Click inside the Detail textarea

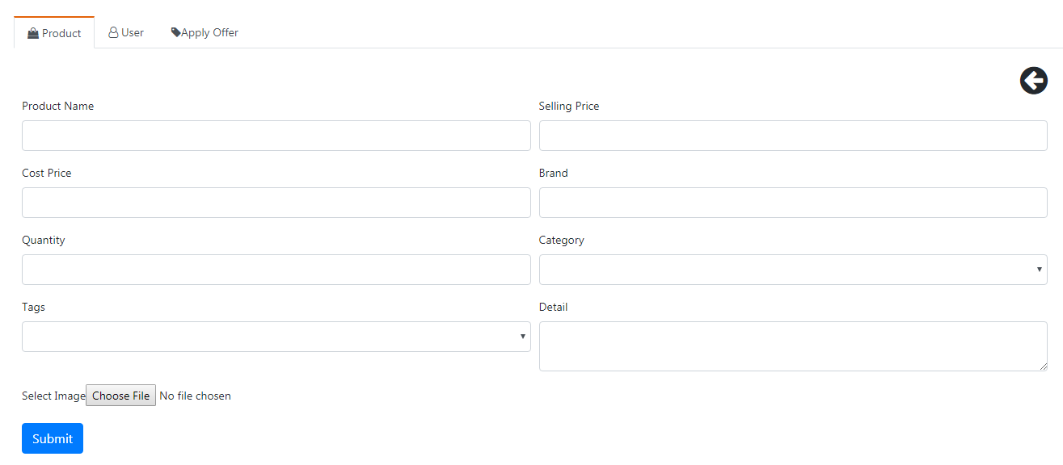coord(793,346)
